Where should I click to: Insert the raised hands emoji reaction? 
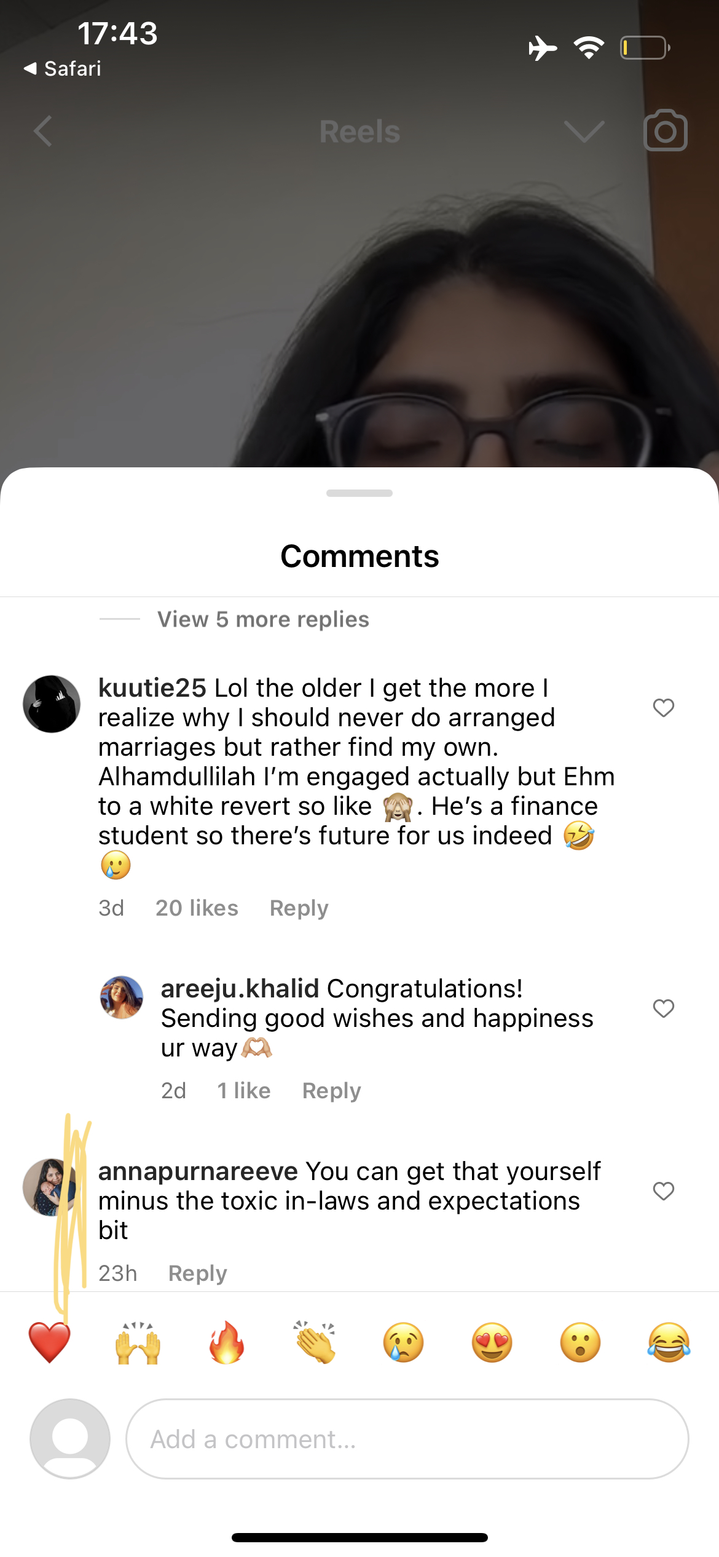[x=138, y=1342]
